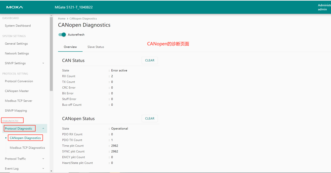Switch to the Overview tab
This screenshot has height=173, width=331.
tap(70, 47)
